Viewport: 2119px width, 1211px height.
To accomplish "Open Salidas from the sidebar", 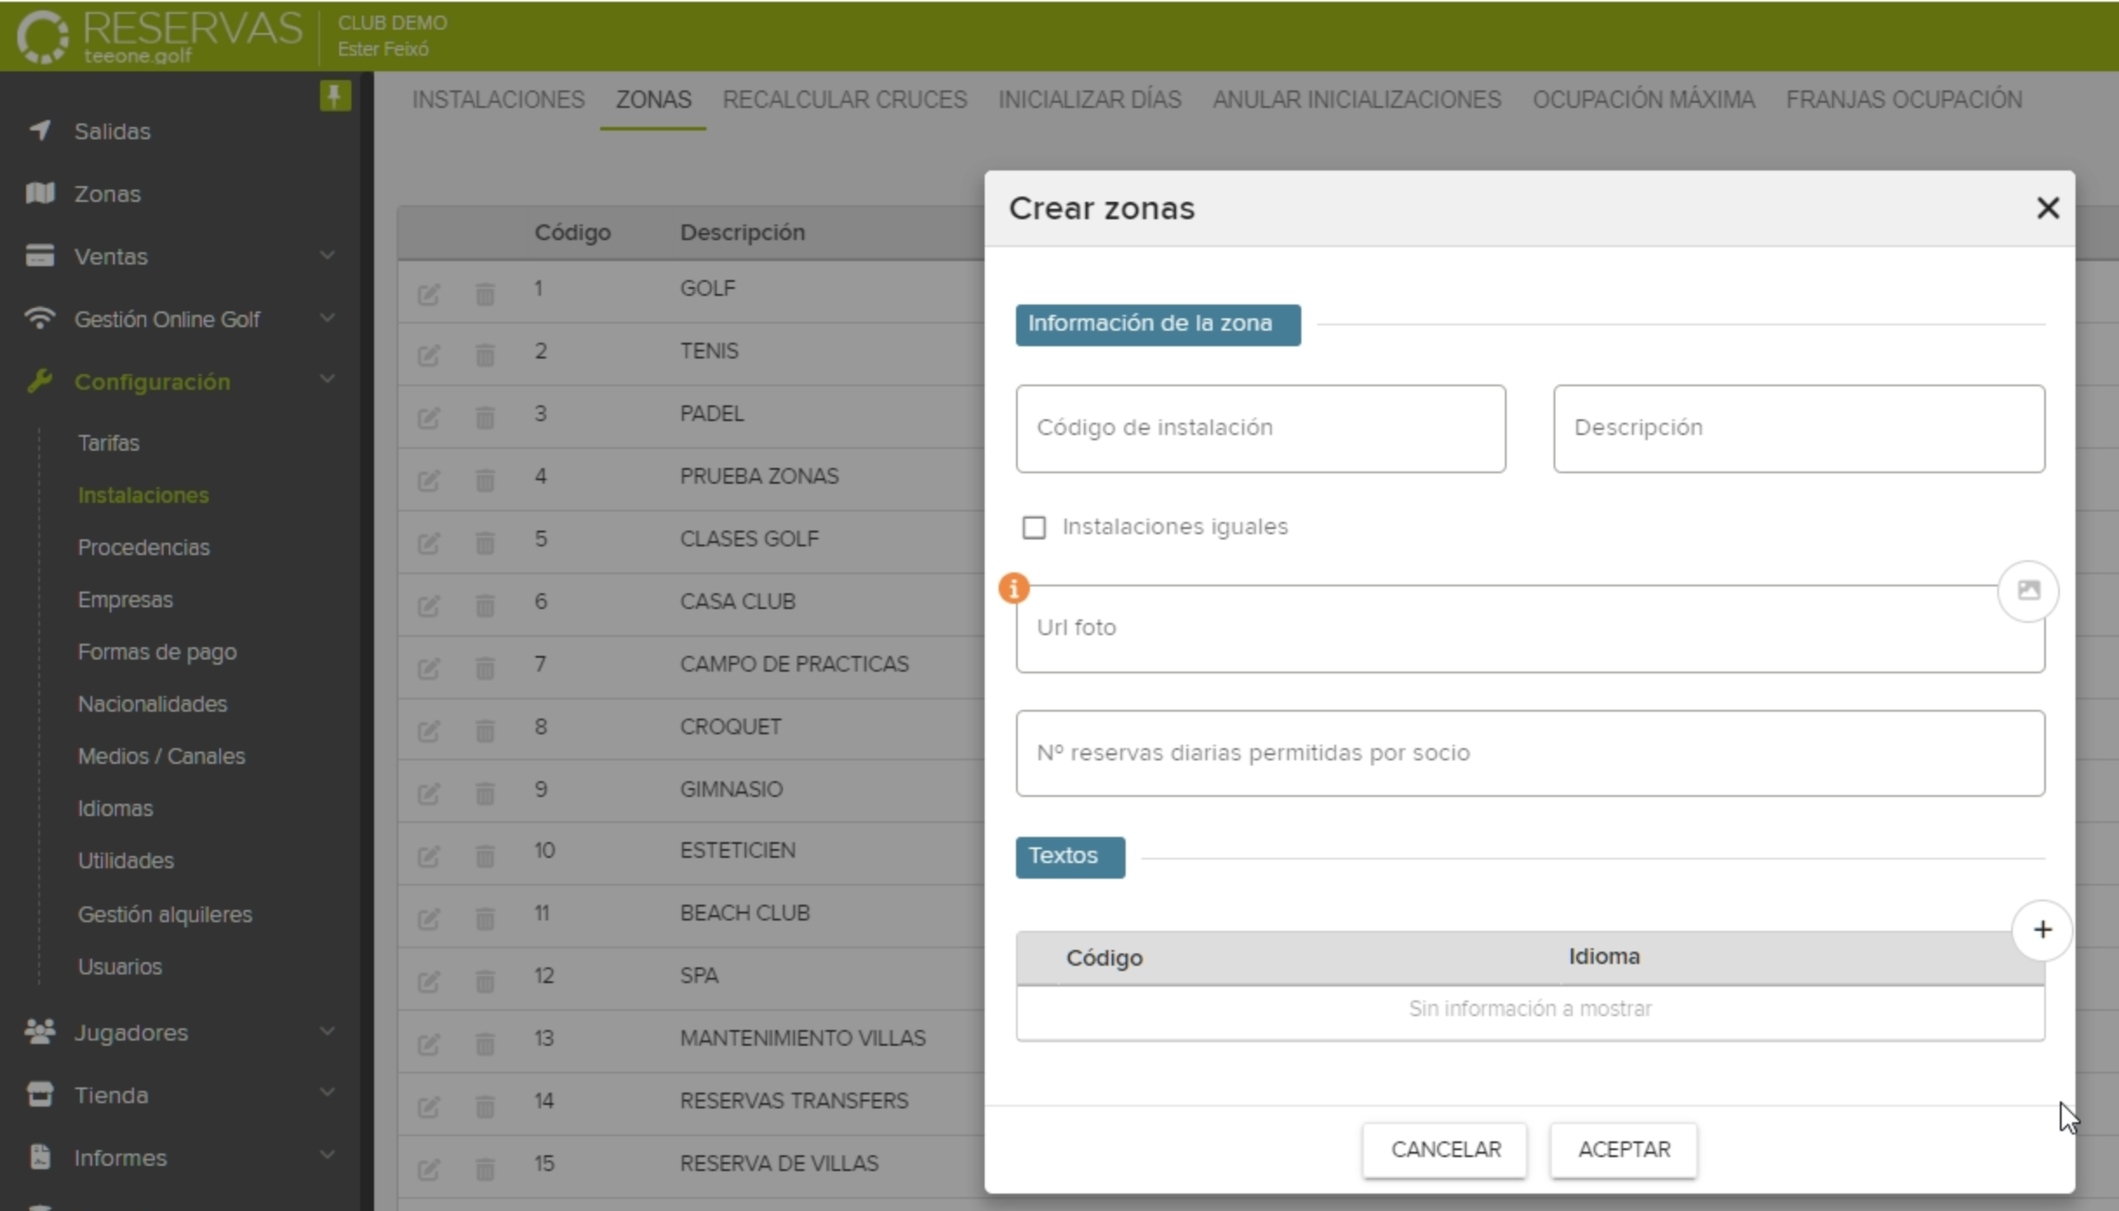I will point(112,131).
